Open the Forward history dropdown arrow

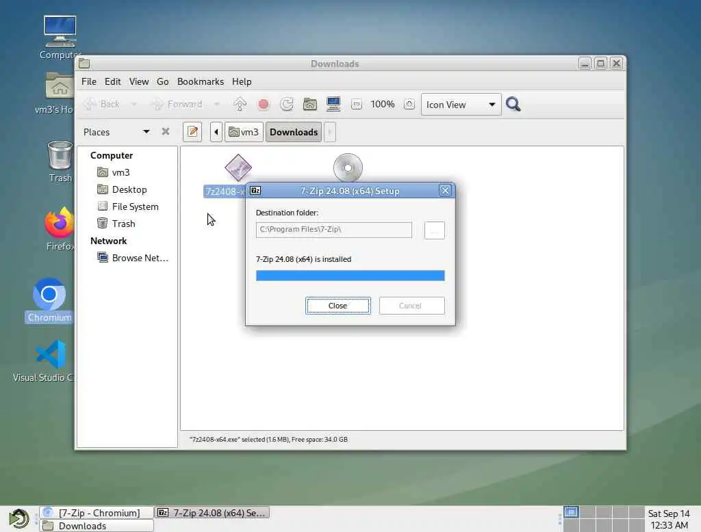click(x=217, y=105)
